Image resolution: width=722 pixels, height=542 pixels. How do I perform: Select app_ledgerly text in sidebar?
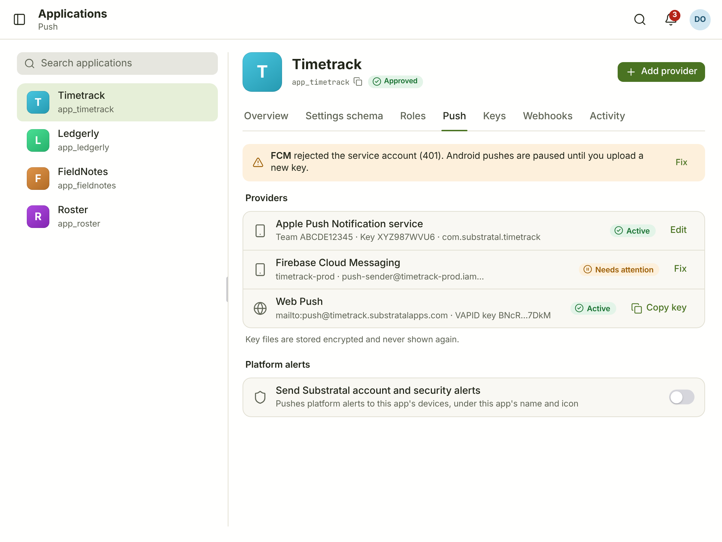pos(84,147)
